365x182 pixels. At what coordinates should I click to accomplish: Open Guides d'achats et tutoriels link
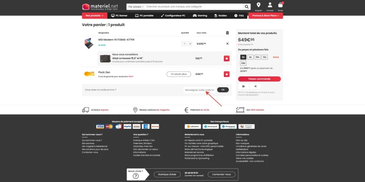click(x=146, y=155)
